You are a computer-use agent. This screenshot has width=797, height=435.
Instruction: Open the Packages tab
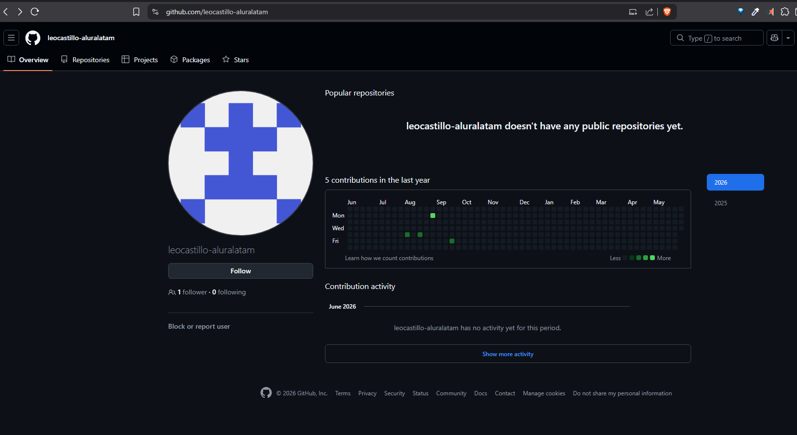click(190, 60)
